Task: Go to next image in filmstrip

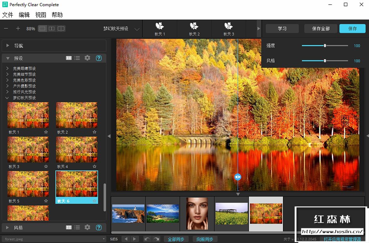Action: point(135,239)
